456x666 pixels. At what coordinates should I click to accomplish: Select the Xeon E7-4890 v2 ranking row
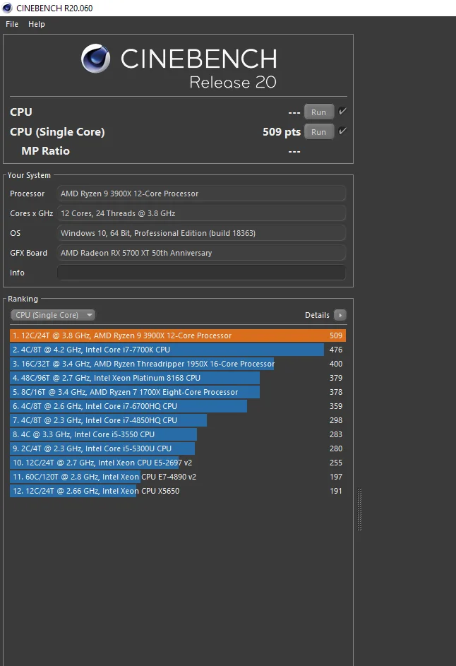pos(178,477)
